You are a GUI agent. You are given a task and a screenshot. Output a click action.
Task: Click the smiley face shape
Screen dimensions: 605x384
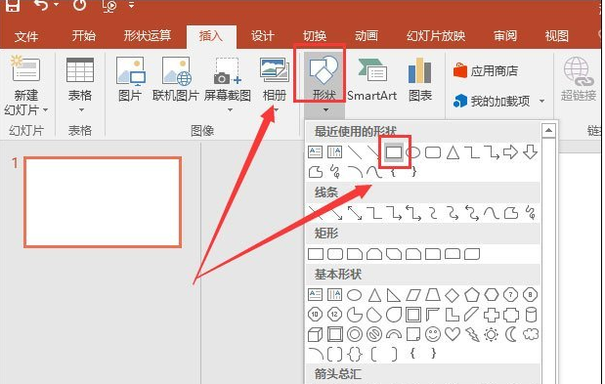433,334
